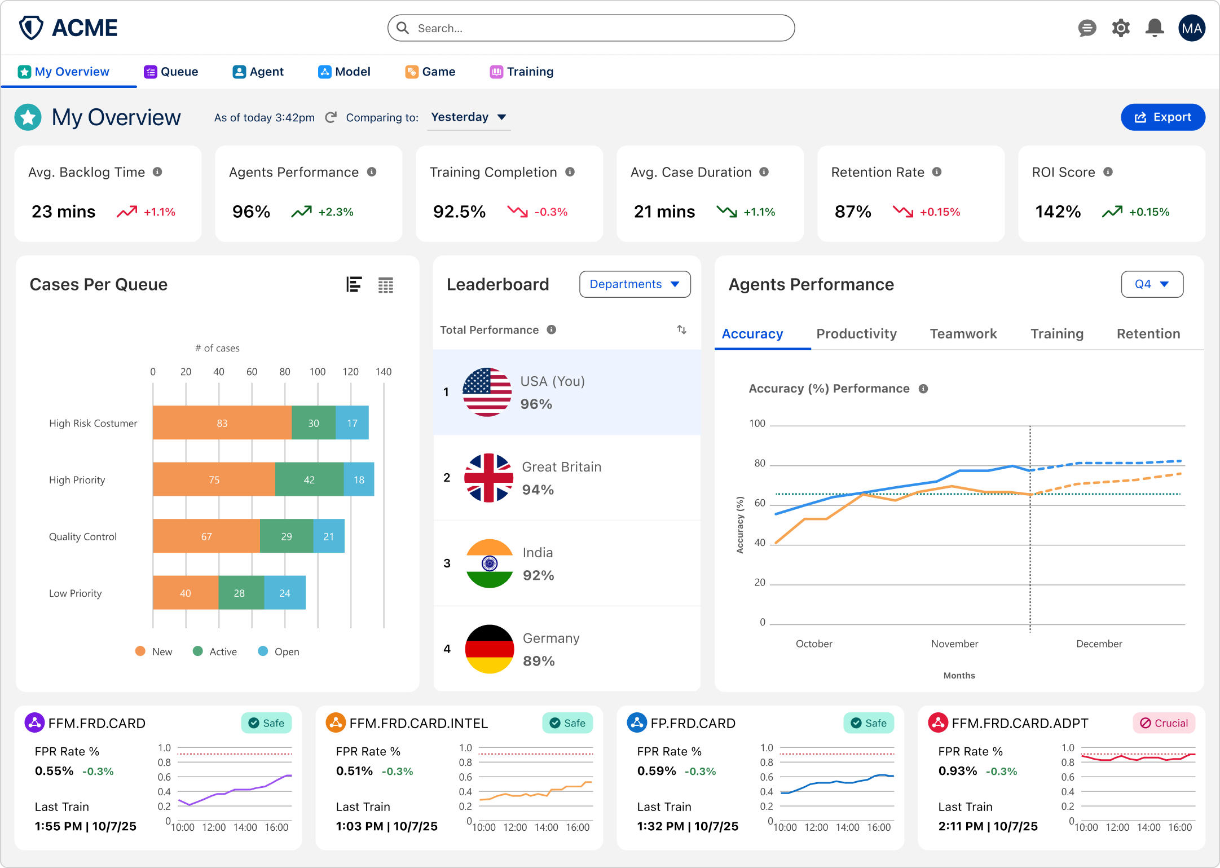Image resolution: width=1220 pixels, height=868 pixels.
Task: Click the orange FFM.FRD.CARD.INTEL model icon
Action: coord(336,723)
